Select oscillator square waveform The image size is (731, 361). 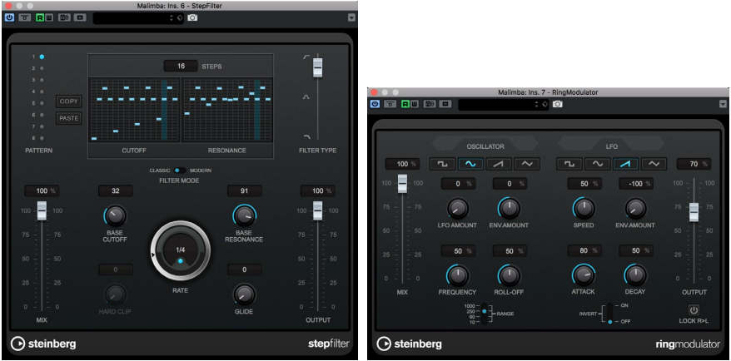point(443,164)
